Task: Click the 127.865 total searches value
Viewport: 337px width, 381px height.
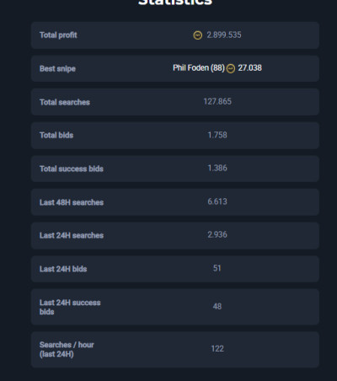Action: (217, 101)
